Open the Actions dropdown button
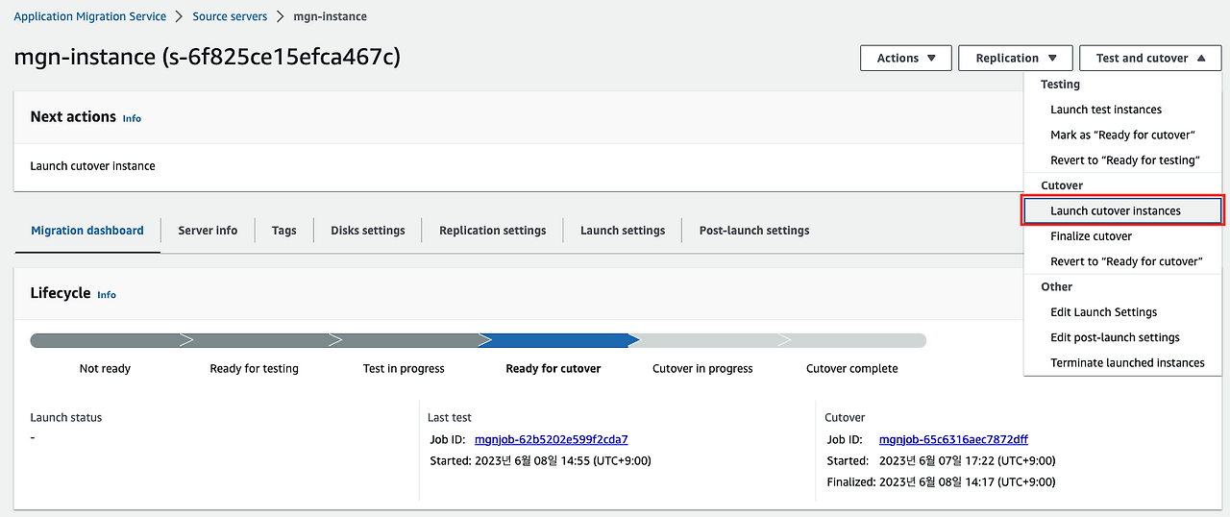The image size is (1230, 517). (905, 58)
